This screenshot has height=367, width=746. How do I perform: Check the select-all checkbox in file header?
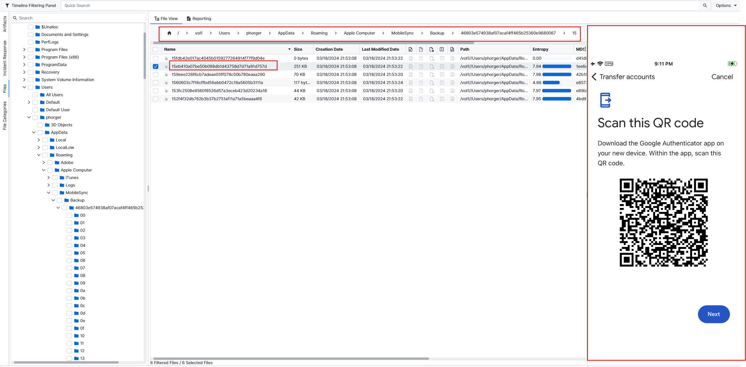(155, 49)
